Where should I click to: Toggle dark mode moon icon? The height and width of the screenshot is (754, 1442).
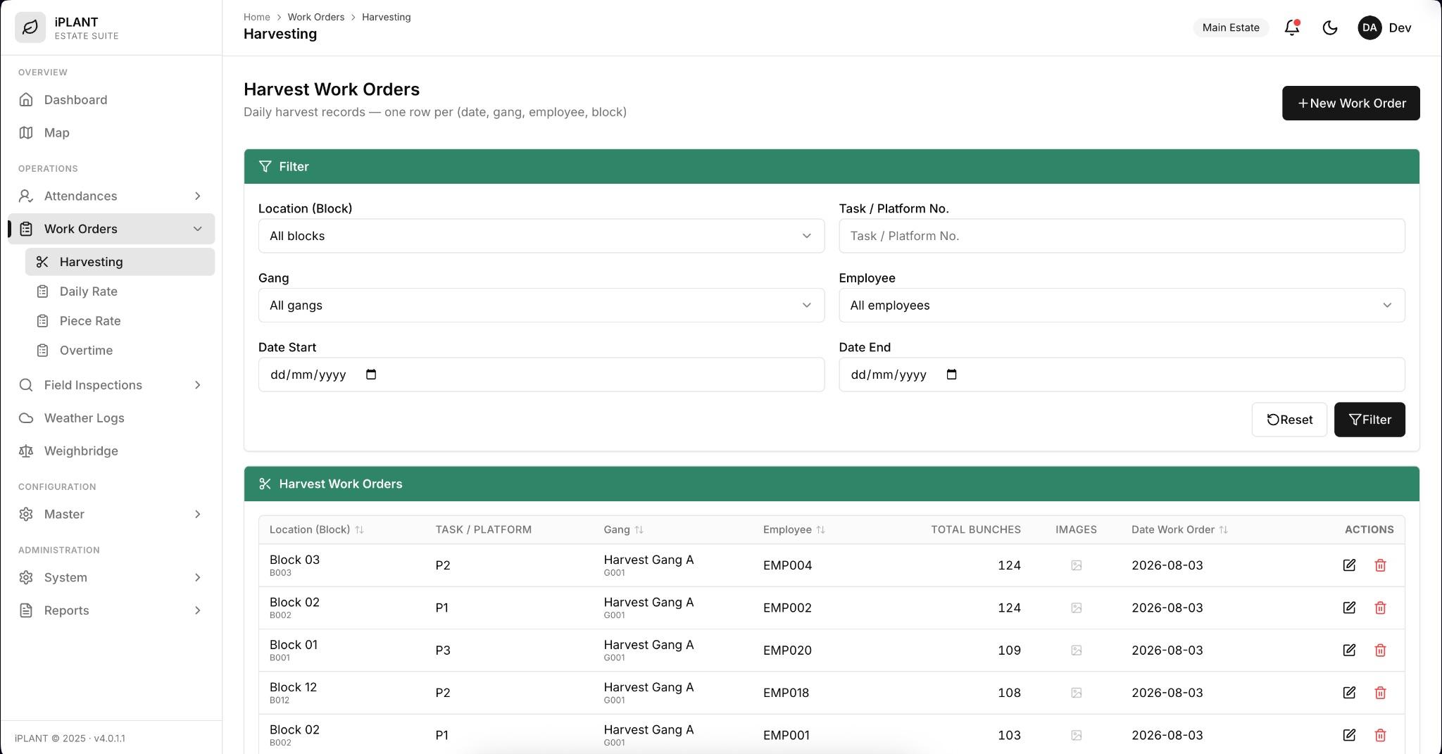(x=1329, y=27)
